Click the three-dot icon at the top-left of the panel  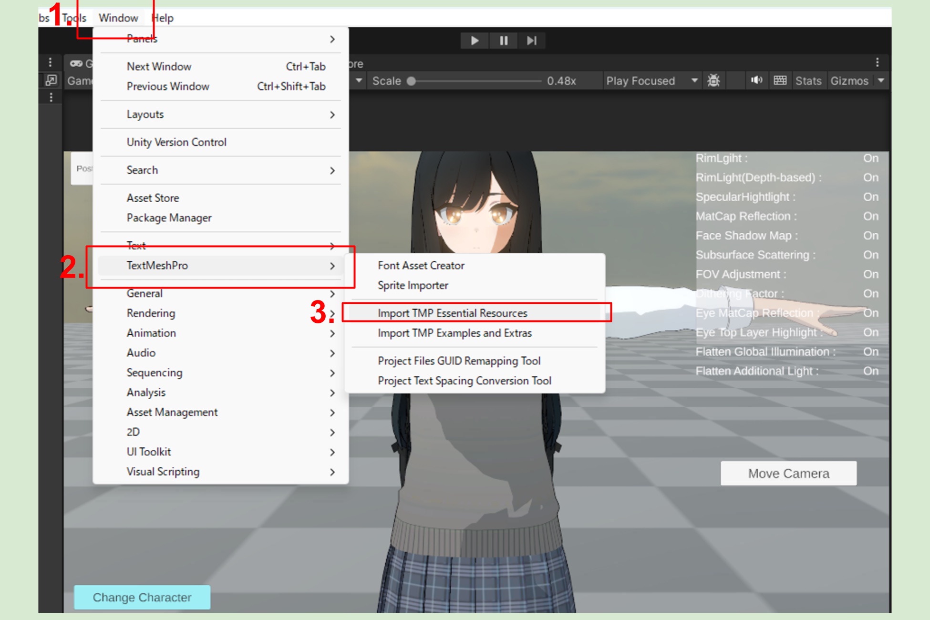[50, 62]
